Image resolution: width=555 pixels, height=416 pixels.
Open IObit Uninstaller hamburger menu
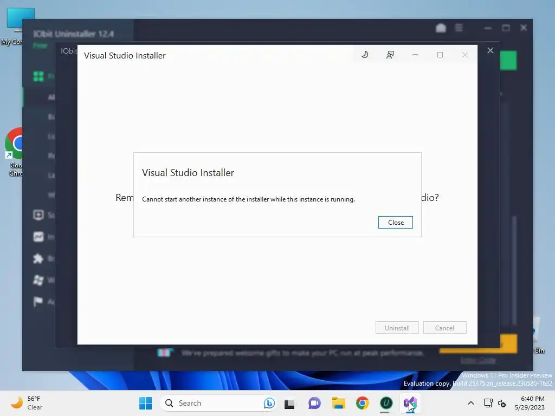click(x=459, y=28)
